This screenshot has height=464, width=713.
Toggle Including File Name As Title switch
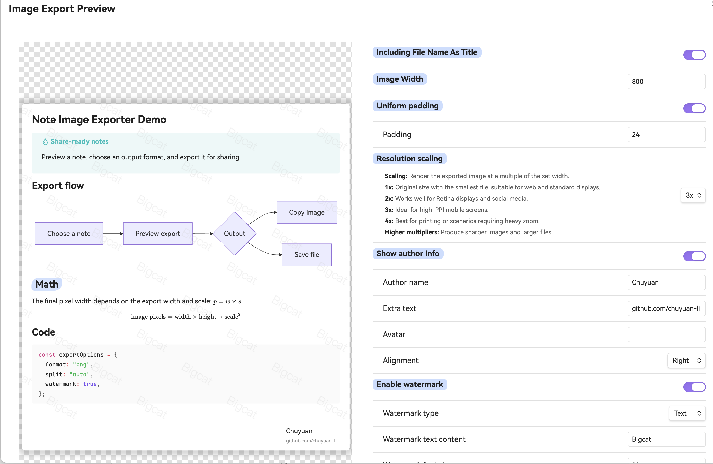pos(694,55)
